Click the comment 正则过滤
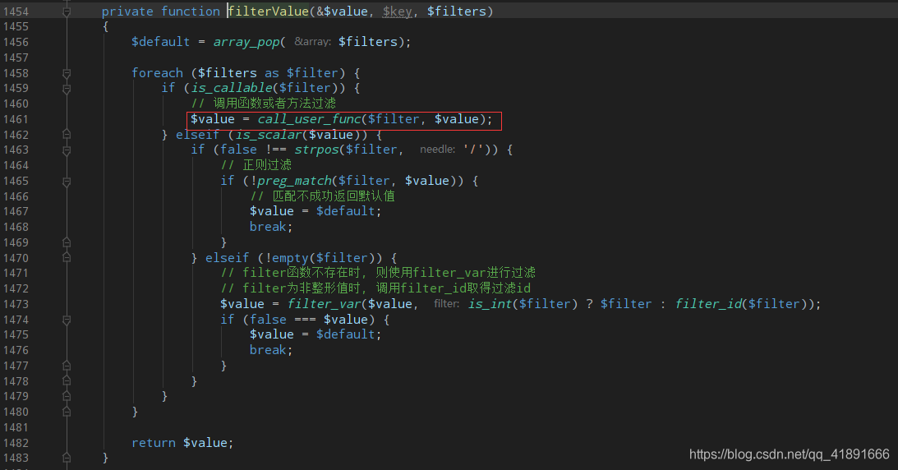This screenshot has height=470, width=898. click(256, 165)
